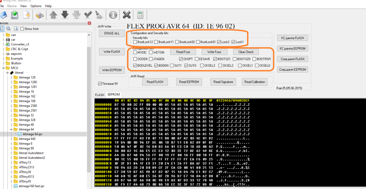366x189 pixels.
Task: Click the Read Fuse button
Action: click(x=183, y=52)
